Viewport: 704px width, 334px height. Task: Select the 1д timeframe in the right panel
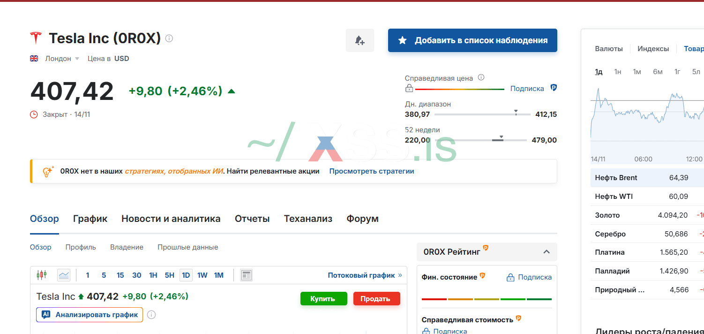[598, 71]
